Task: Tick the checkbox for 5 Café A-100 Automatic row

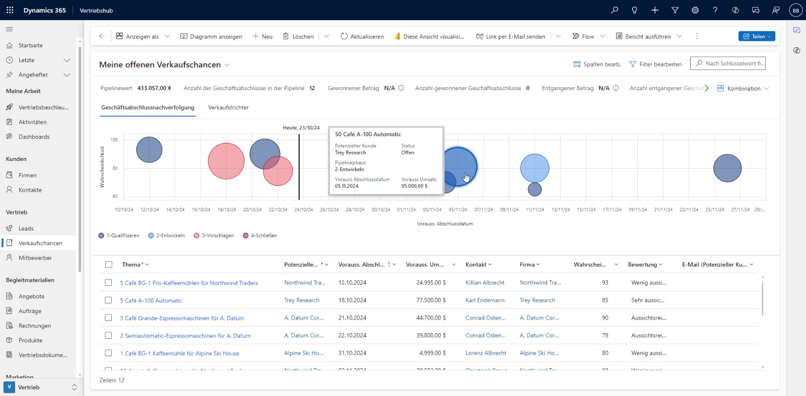Action: tap(108, 300)
